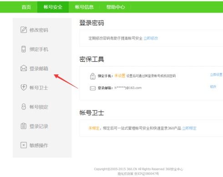The width and height of the screenshot is (223, 177).
Task: Click 修改 link for login email
Action: point(213,87)
